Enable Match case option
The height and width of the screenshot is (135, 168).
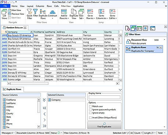pos(90,106)
